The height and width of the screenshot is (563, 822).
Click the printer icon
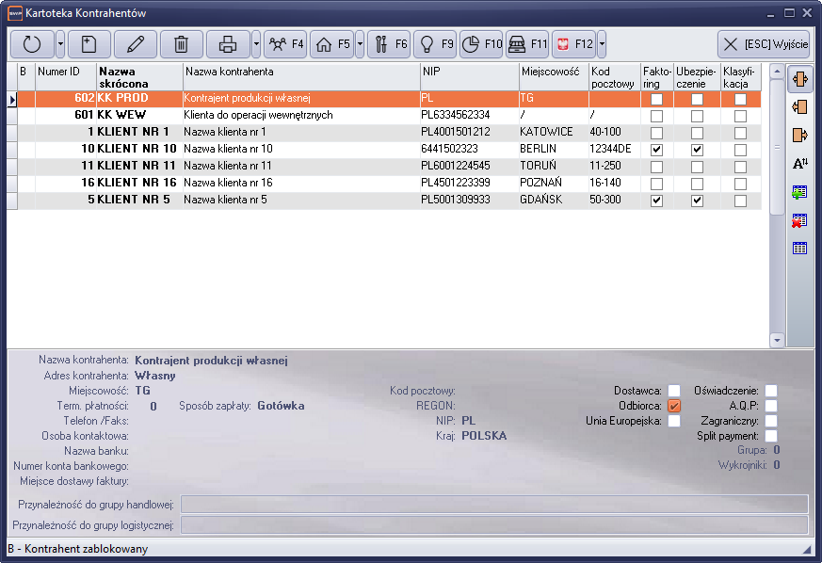coord(229,43)
